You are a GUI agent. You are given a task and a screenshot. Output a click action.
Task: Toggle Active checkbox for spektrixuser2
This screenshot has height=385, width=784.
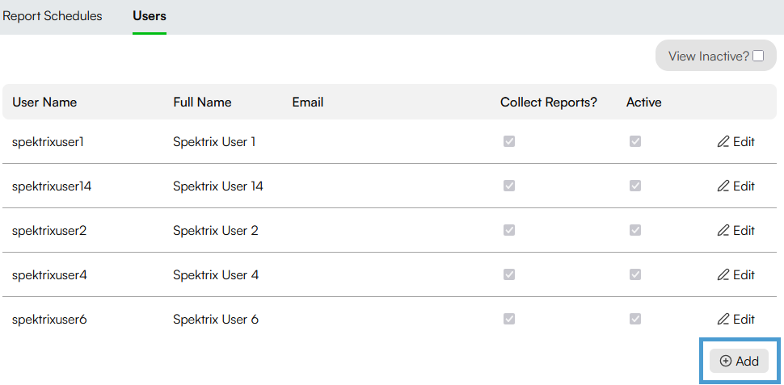click(635, 230)
